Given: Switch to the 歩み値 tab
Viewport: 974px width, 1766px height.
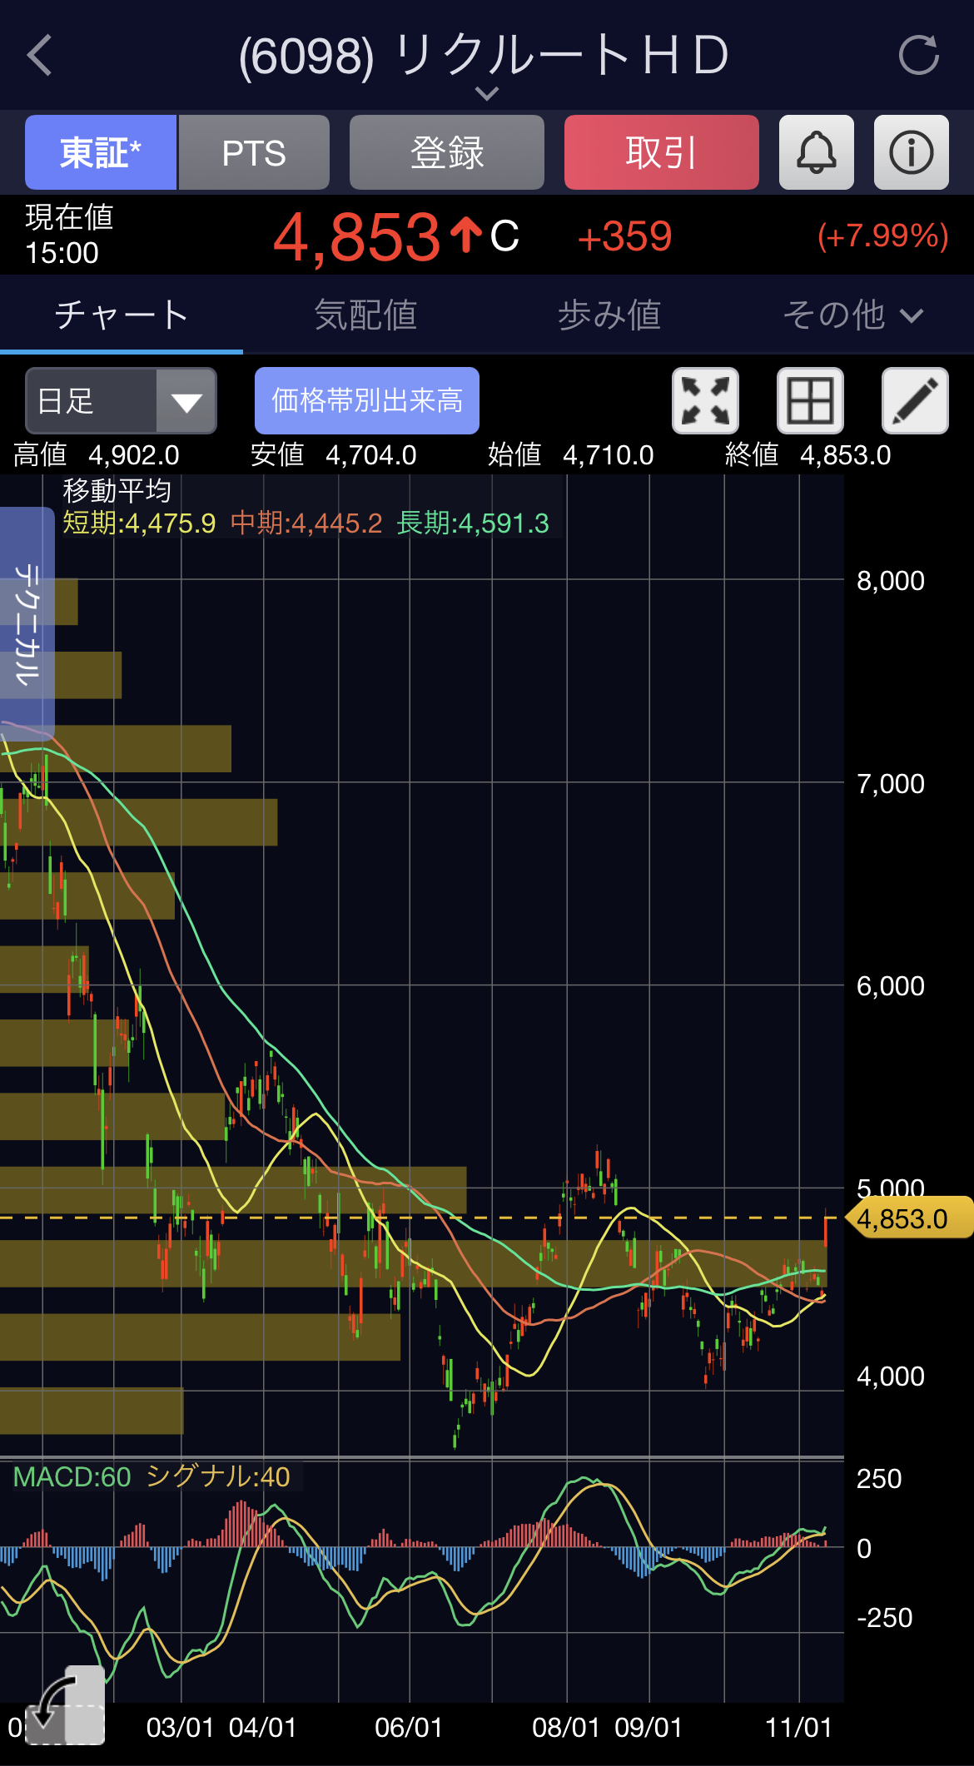Looking at the screenshot, I should [609, 315].
